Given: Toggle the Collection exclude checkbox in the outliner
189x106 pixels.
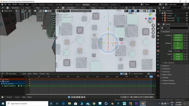Looking at the screenshot, I should coord(162,13).
